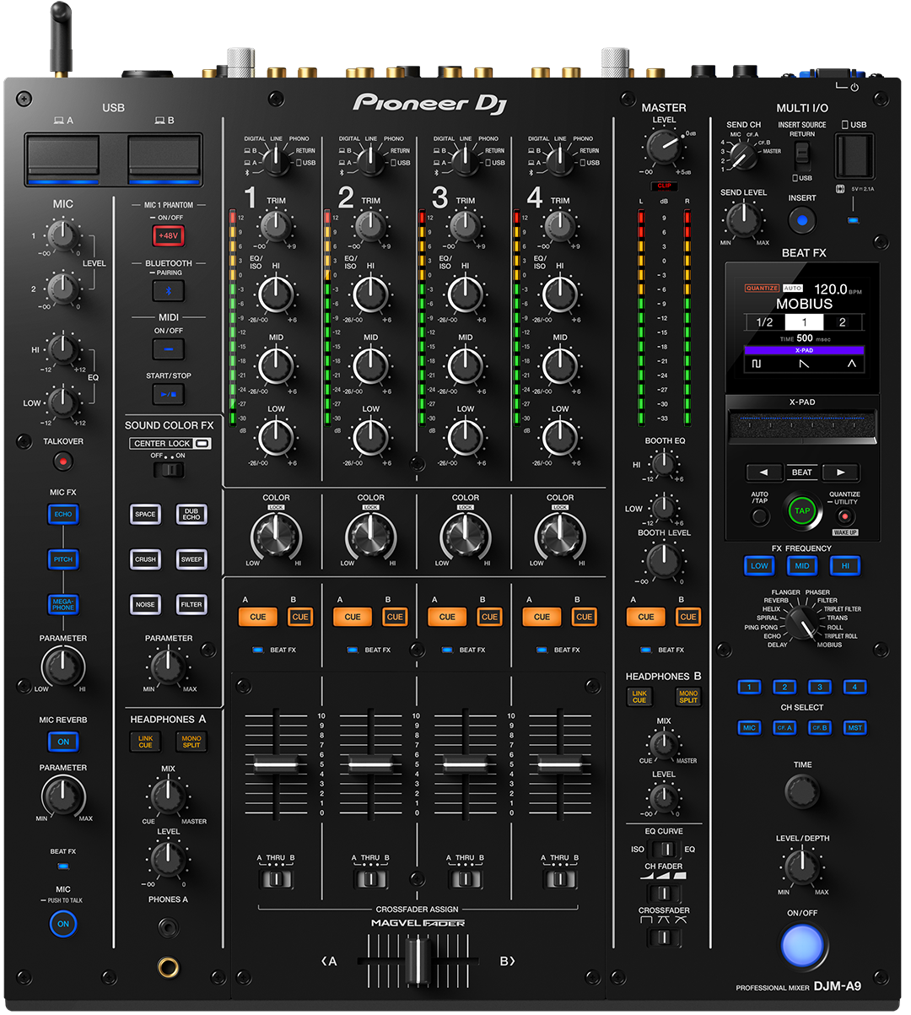Touch the X-PAD touch strip
The image size is (911, 1015).
click(x=801, y=428)
